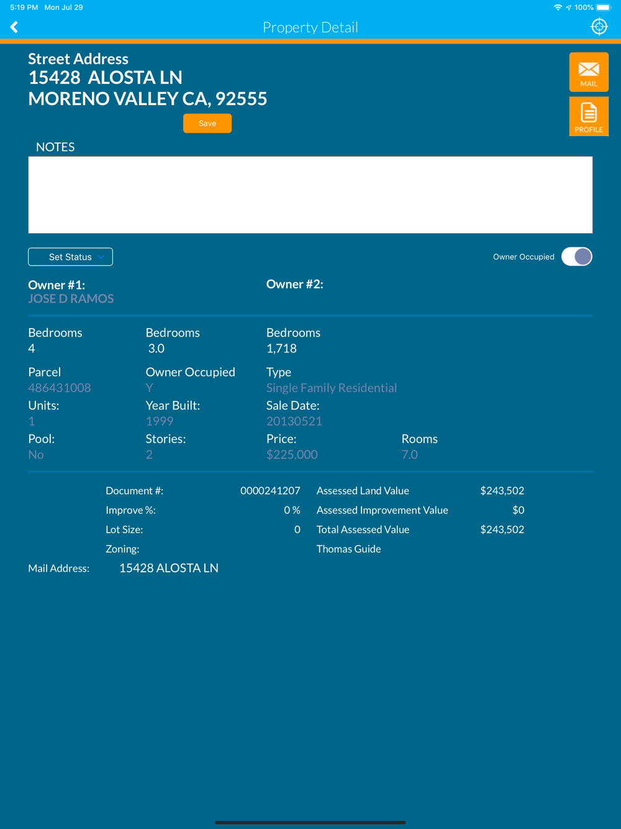The image size is (621, 829).
Task: Tap the Property Detail title
Action: point(310,27)
